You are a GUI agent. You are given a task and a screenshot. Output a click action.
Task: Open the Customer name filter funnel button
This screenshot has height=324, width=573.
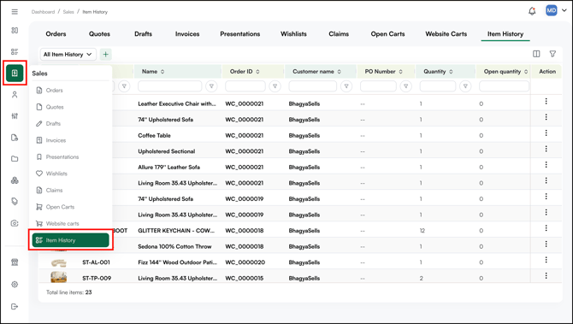point(346,86)
